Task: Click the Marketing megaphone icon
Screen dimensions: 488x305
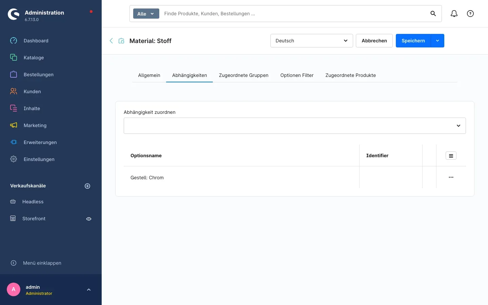Action: point(14,125)
